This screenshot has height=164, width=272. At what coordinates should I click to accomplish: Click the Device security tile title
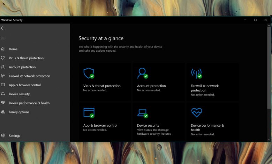coord(148,126)
